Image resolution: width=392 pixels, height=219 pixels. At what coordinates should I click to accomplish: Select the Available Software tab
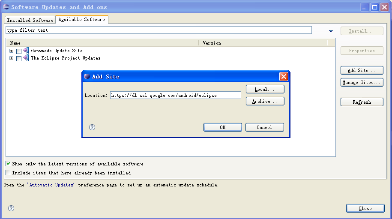pyautogui.click(x=82, y=19)
